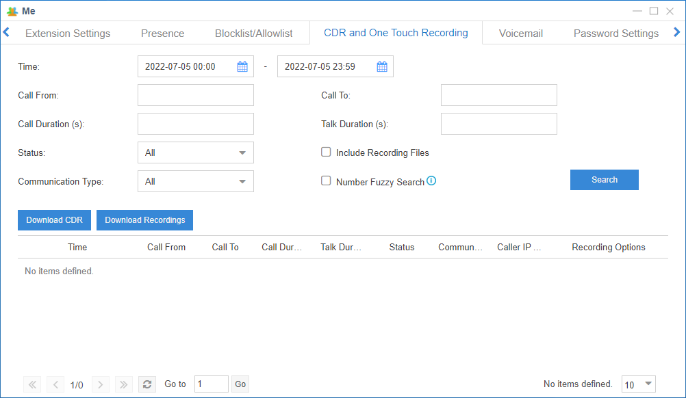
Task: Click the refresh icon in pagination bar
Action: 147,384
